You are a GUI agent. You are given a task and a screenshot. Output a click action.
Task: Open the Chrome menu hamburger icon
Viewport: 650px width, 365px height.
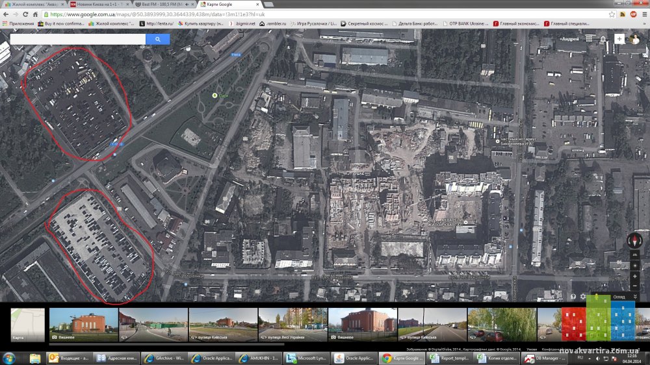(x=645, y=14)
